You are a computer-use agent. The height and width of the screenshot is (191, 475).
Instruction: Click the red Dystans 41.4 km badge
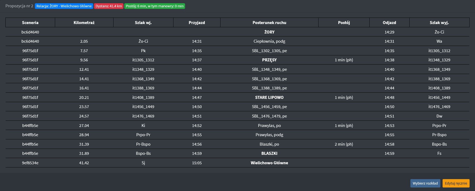pyautogui.click(x=109, y=6)
